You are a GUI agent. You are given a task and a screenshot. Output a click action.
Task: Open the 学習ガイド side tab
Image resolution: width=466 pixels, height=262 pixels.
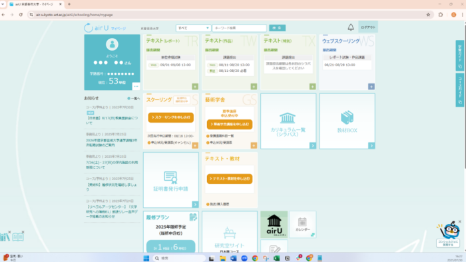(460, 56)
